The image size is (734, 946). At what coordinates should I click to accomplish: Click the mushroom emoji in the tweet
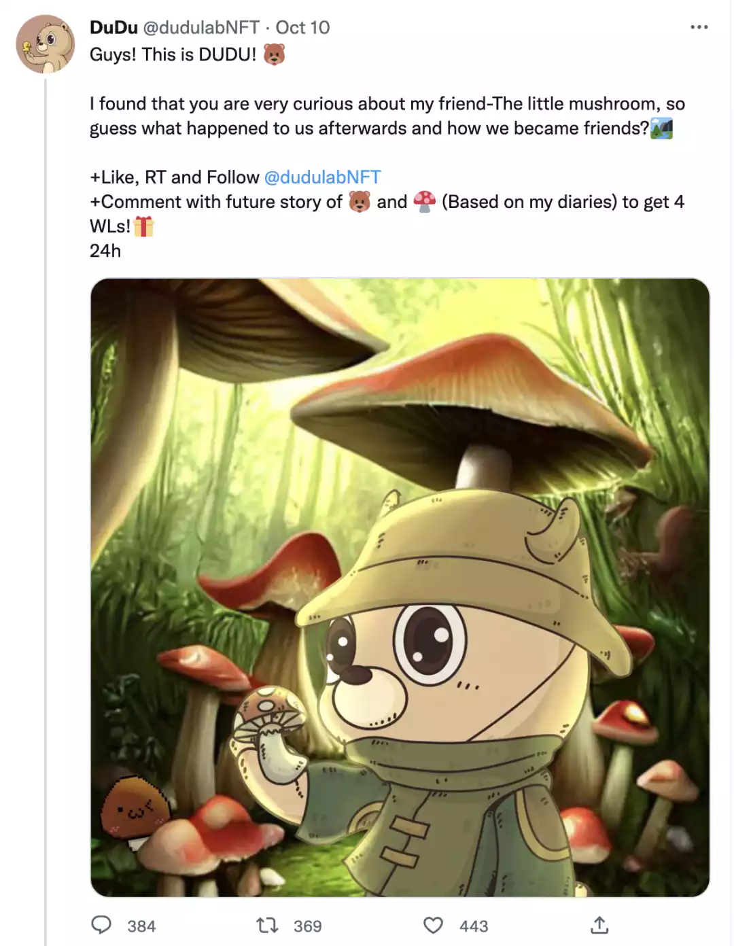(424, 202)
